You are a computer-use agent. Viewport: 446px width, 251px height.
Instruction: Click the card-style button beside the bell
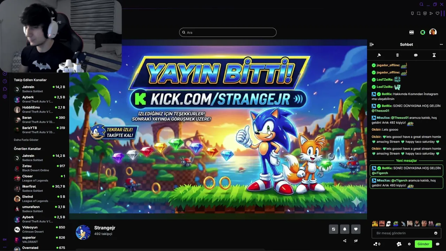[333, 229]
